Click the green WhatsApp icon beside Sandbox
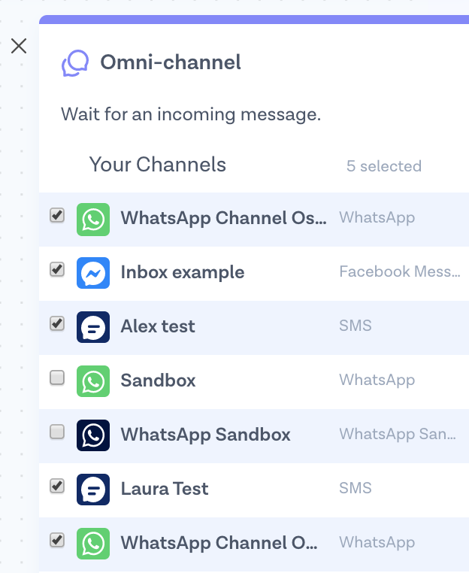 93,380
